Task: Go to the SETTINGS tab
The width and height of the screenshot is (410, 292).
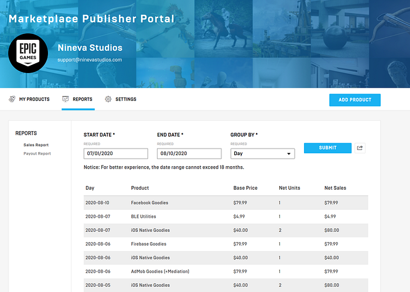Action: (121, 99)
